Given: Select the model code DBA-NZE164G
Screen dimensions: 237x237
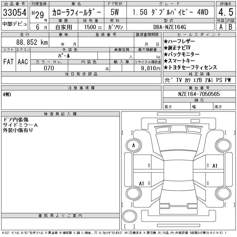Looking at the screenshot, I should [169, 27].
